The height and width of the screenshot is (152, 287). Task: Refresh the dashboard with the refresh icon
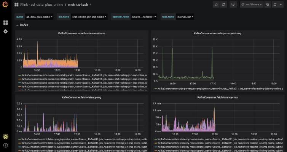275,5
